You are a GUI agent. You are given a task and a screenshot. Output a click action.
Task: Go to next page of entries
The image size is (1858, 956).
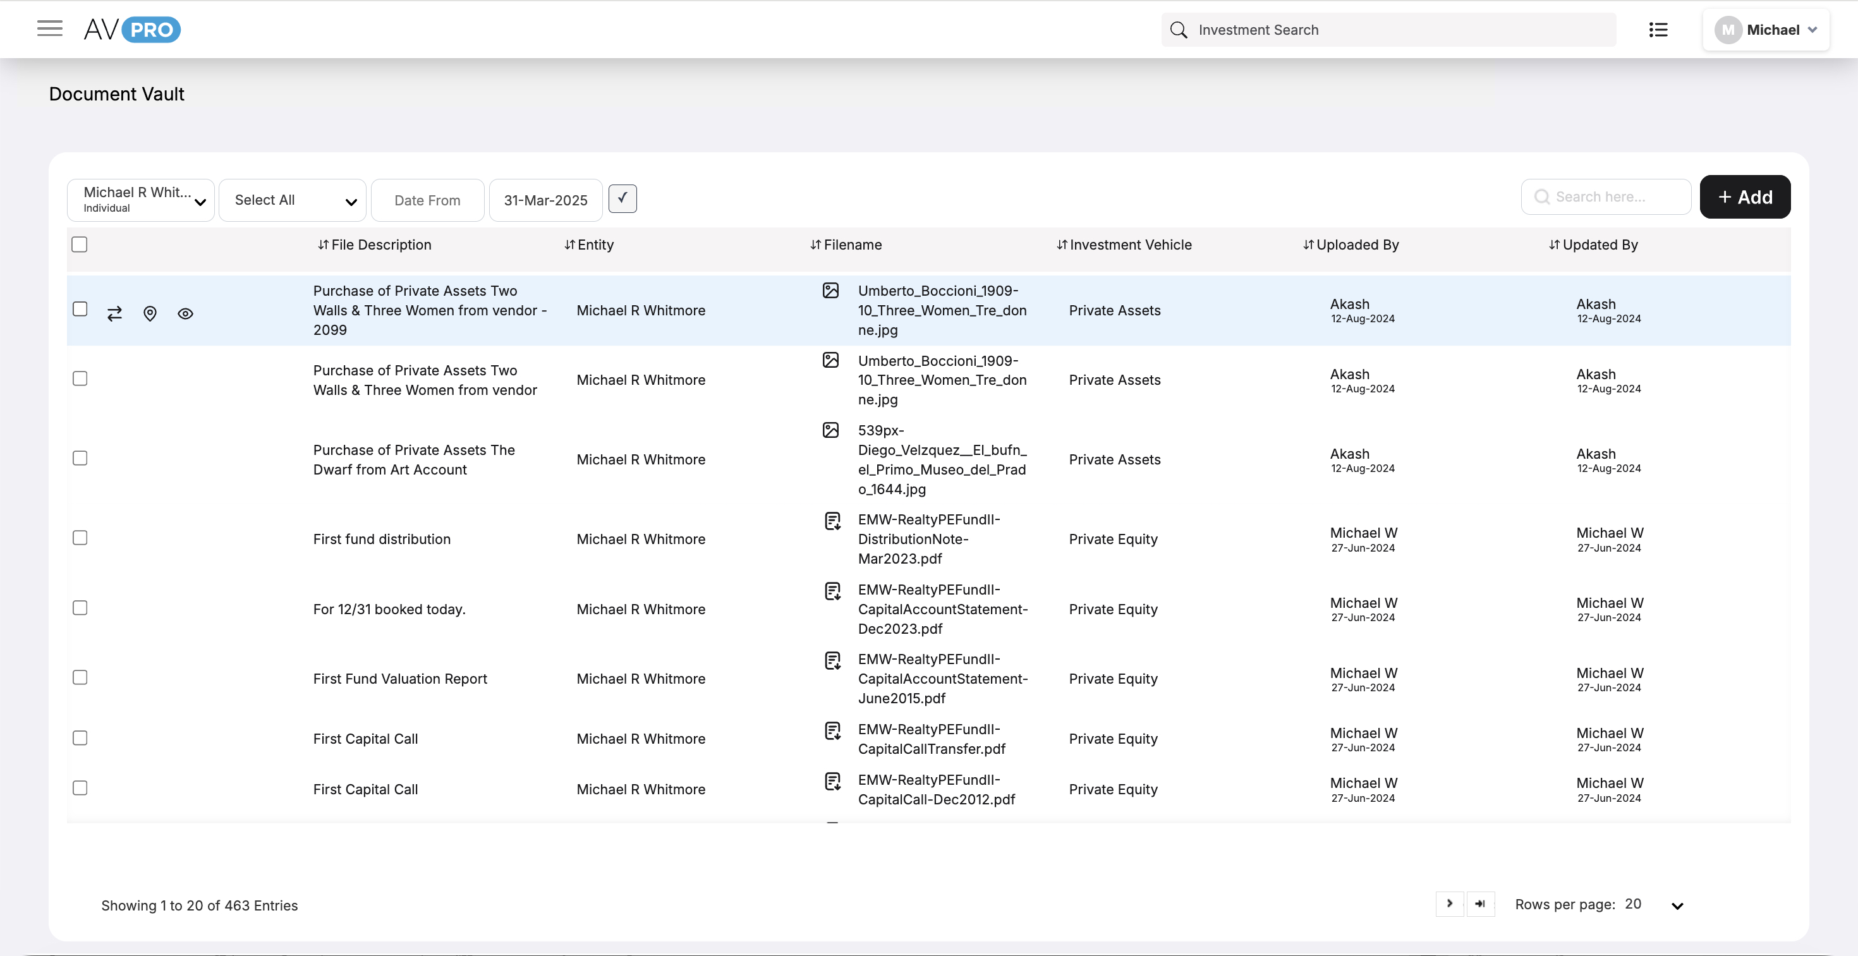(x=1449, y=904)
